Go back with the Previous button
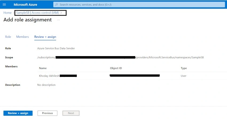Screen dimensions: 227x121 pyautogui.click(x=47, y=113)
